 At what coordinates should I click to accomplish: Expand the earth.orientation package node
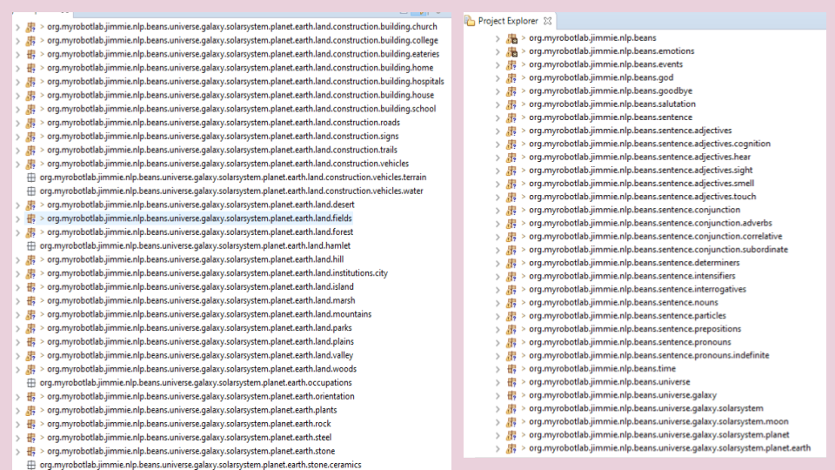pos(17,397)
